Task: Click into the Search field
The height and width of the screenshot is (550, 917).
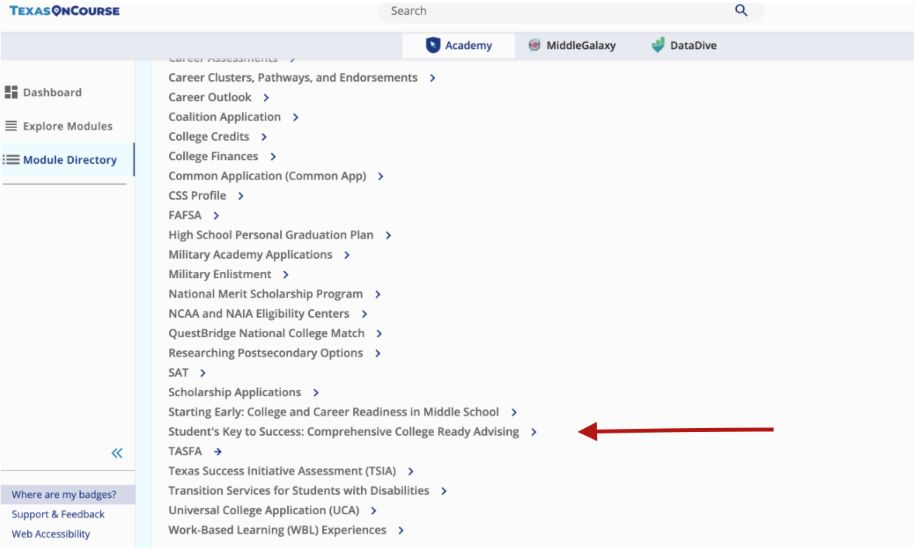Action: click(x=570, y=11)
